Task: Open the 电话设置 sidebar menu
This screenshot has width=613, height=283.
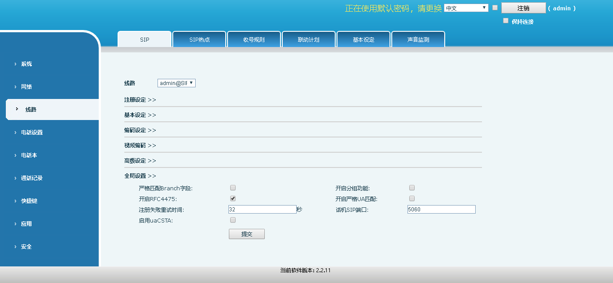Action: [x=32, y=133]
